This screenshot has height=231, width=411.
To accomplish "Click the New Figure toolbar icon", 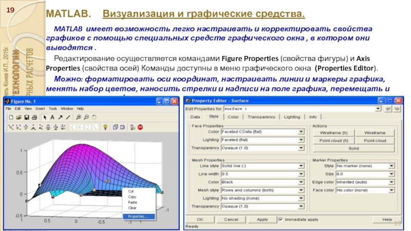I will tap(11, 117).
